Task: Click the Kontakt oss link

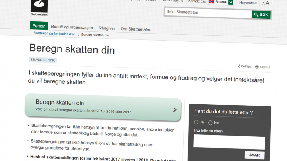Action: [x=197, y=1]
